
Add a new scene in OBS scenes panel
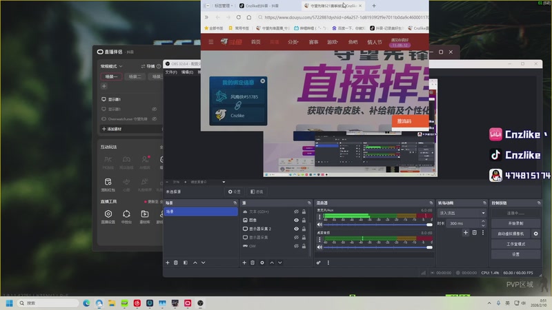click(x=168, y=262)
